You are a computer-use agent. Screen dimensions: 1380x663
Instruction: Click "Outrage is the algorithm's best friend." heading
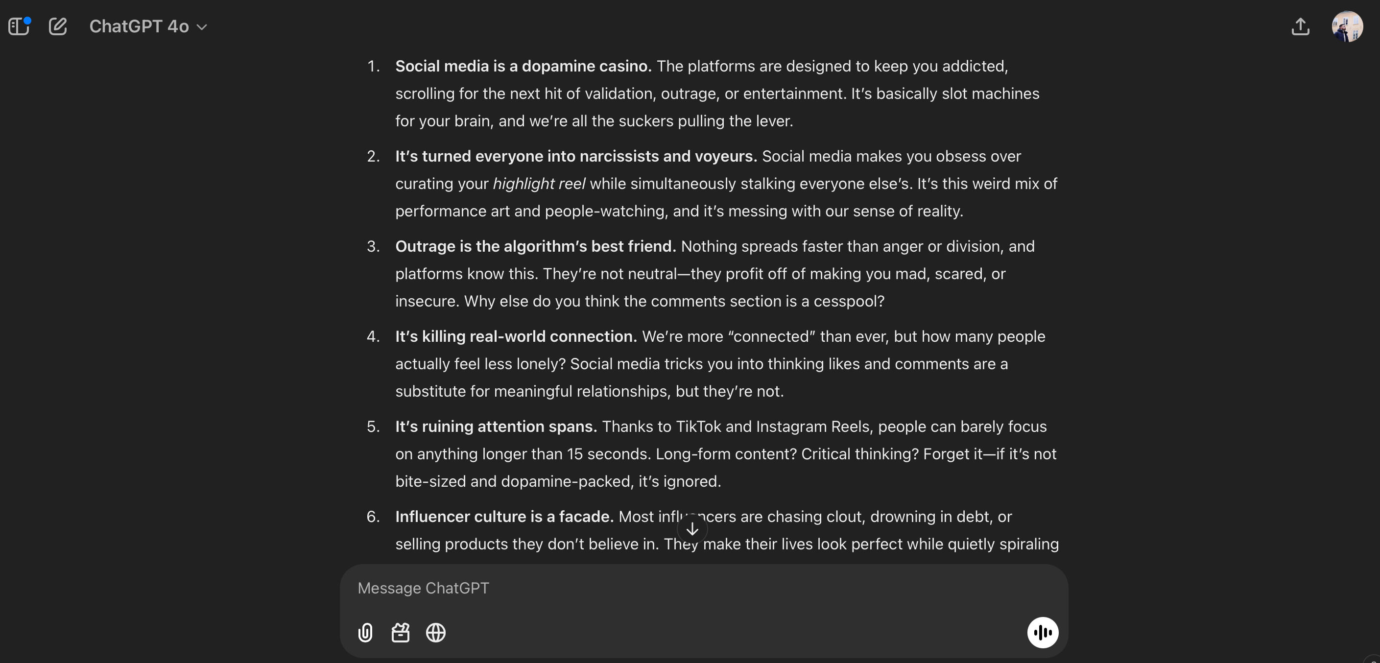535,246
